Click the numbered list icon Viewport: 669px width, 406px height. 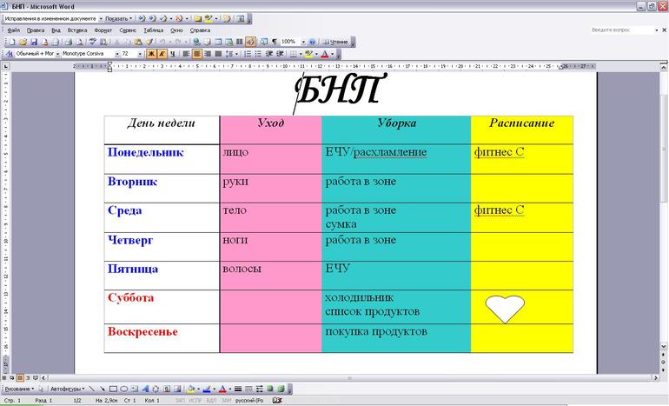tap(247, 54)
